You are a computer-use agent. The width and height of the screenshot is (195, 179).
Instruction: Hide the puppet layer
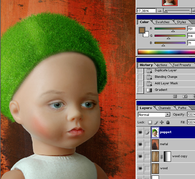[x=140, y=132]
